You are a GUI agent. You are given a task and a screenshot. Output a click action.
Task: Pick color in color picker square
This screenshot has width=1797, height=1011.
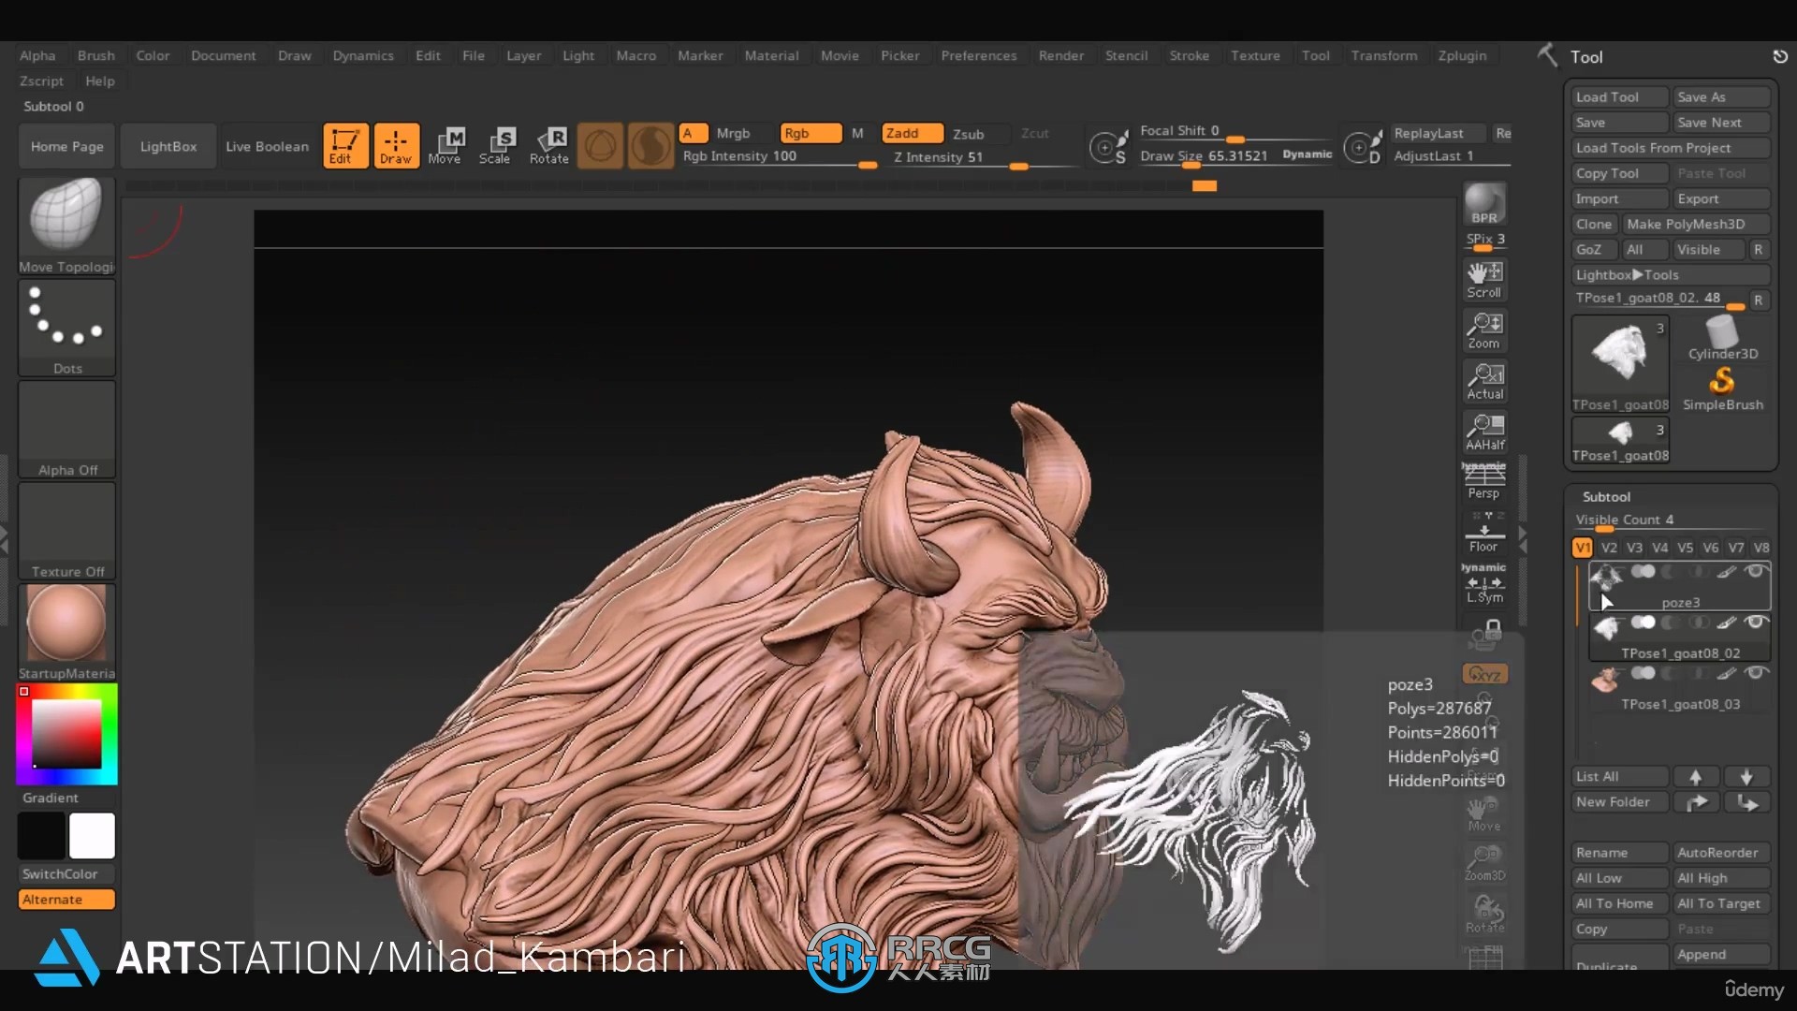point(66,734)
